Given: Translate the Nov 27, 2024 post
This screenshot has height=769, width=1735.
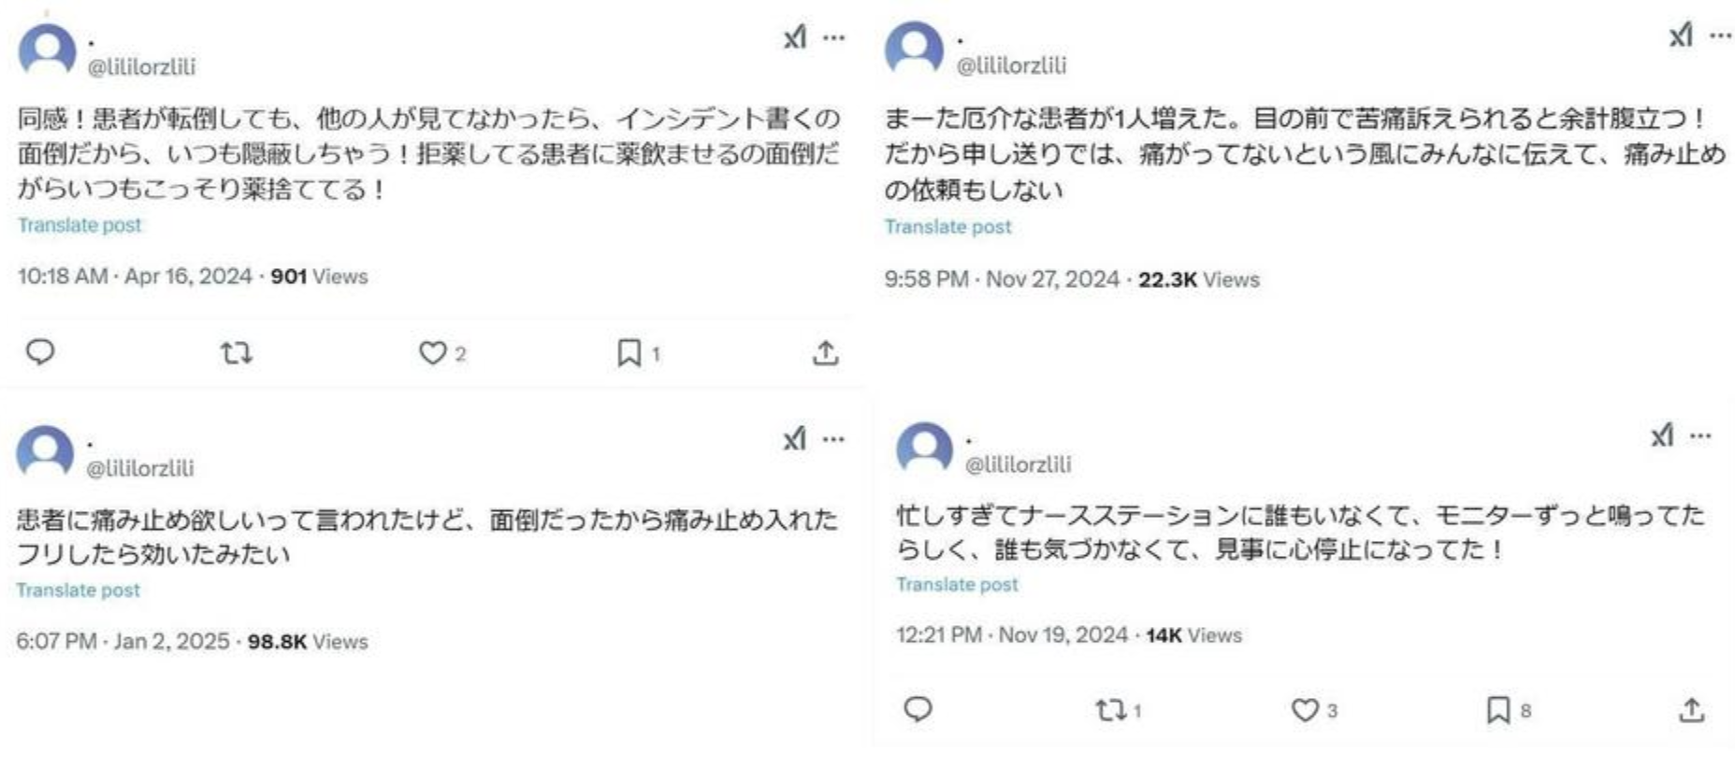Looking at the screenshot, I should (x=947, y=227).
